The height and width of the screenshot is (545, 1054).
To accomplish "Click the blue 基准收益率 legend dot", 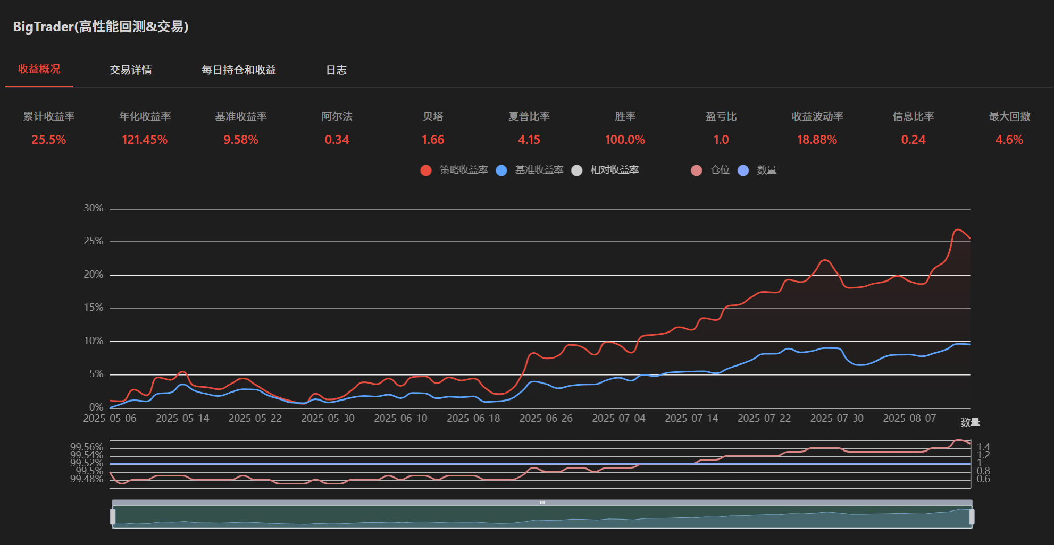I will click(501, 171).
